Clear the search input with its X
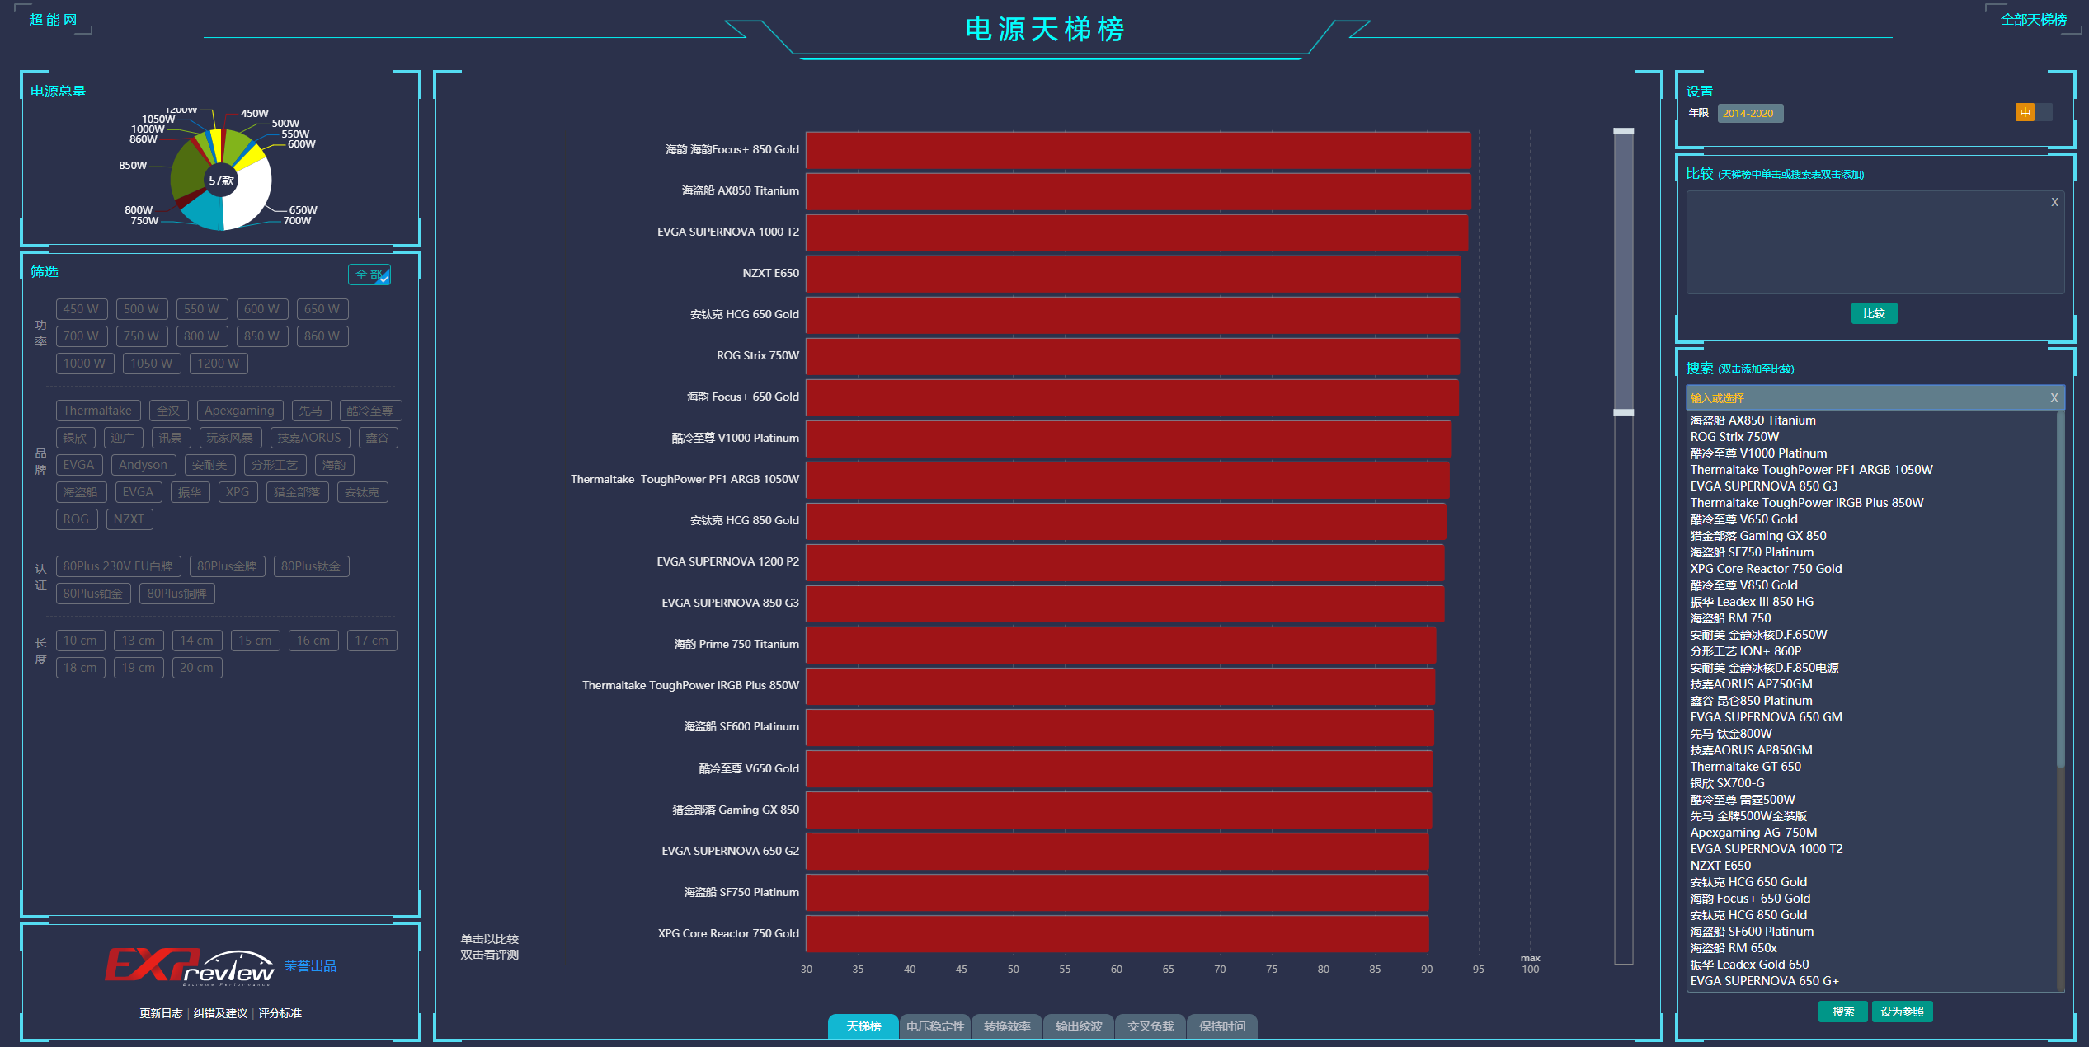 2054,398
